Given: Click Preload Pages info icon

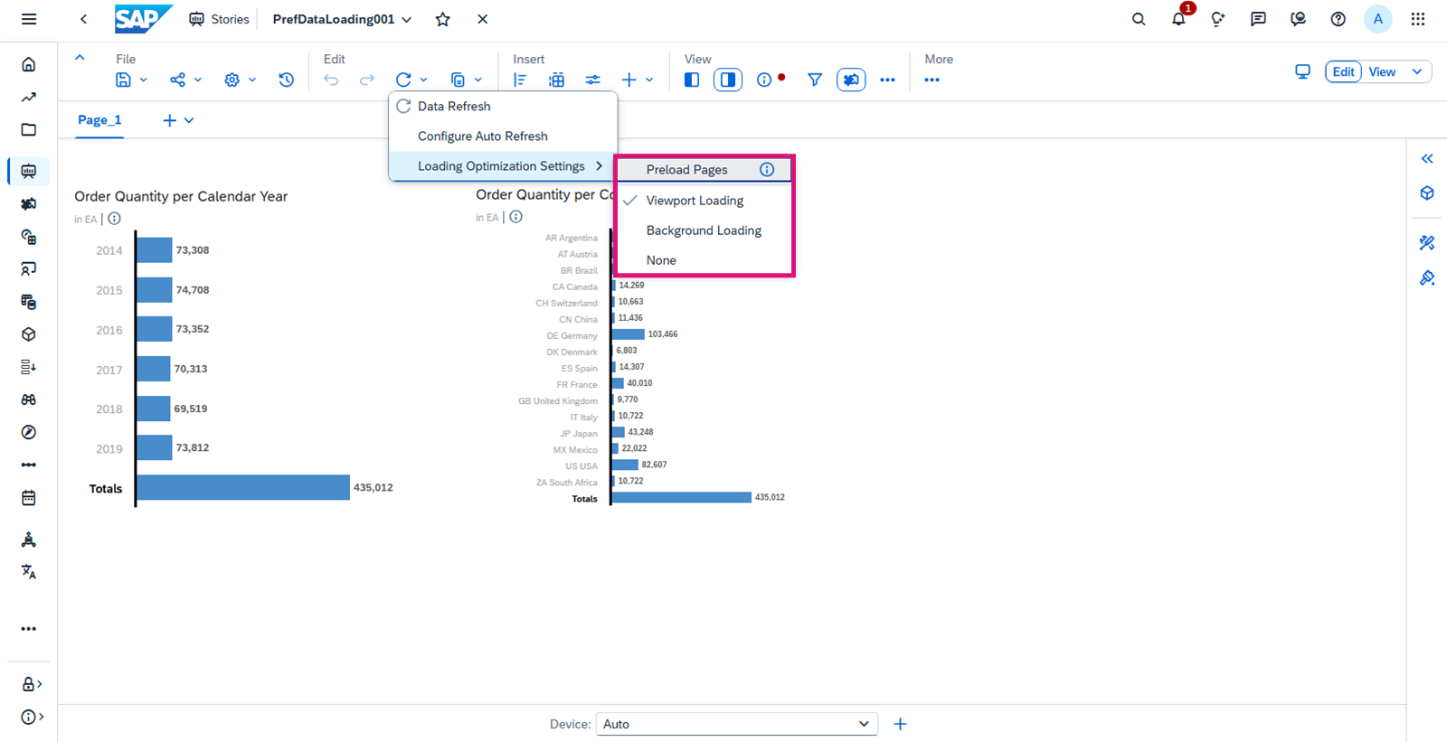Looking at the screenshot, I should (x=767, y=169).
